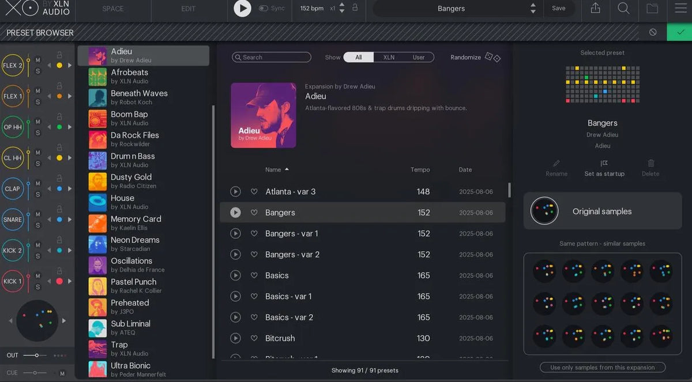Click the Save button
This screenshot has height=382, width=692.
[559, 8]
